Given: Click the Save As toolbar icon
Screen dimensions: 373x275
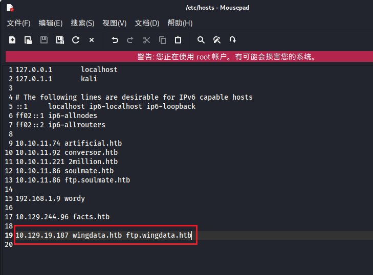Looking at the screenshot, I should [60, 40].
